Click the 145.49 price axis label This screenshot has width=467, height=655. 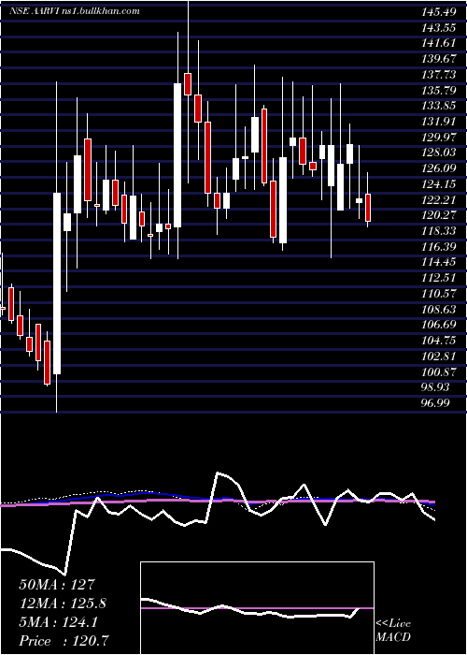(438, 11)
